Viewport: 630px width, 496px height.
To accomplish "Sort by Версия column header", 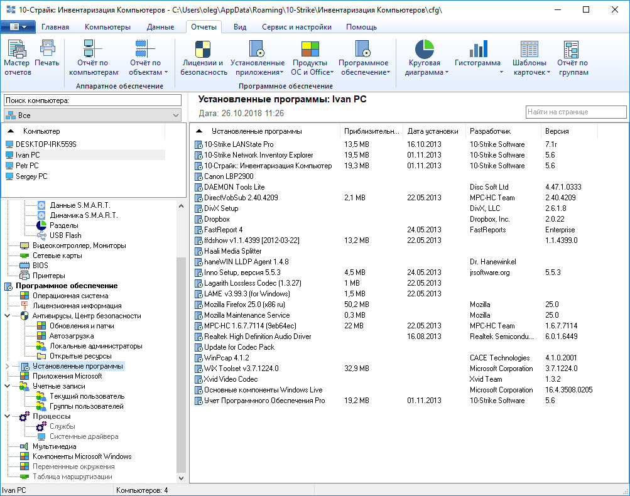I will point(569,131).
